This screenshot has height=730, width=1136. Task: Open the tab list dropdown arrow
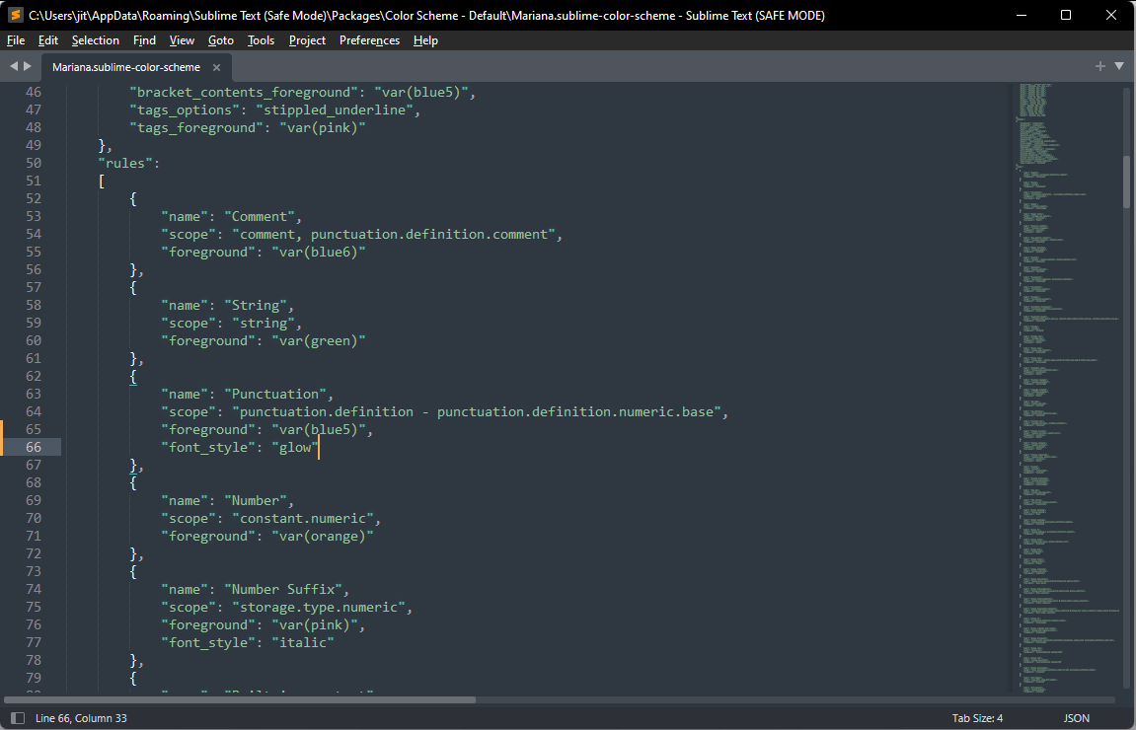[x=1118, y=66]
